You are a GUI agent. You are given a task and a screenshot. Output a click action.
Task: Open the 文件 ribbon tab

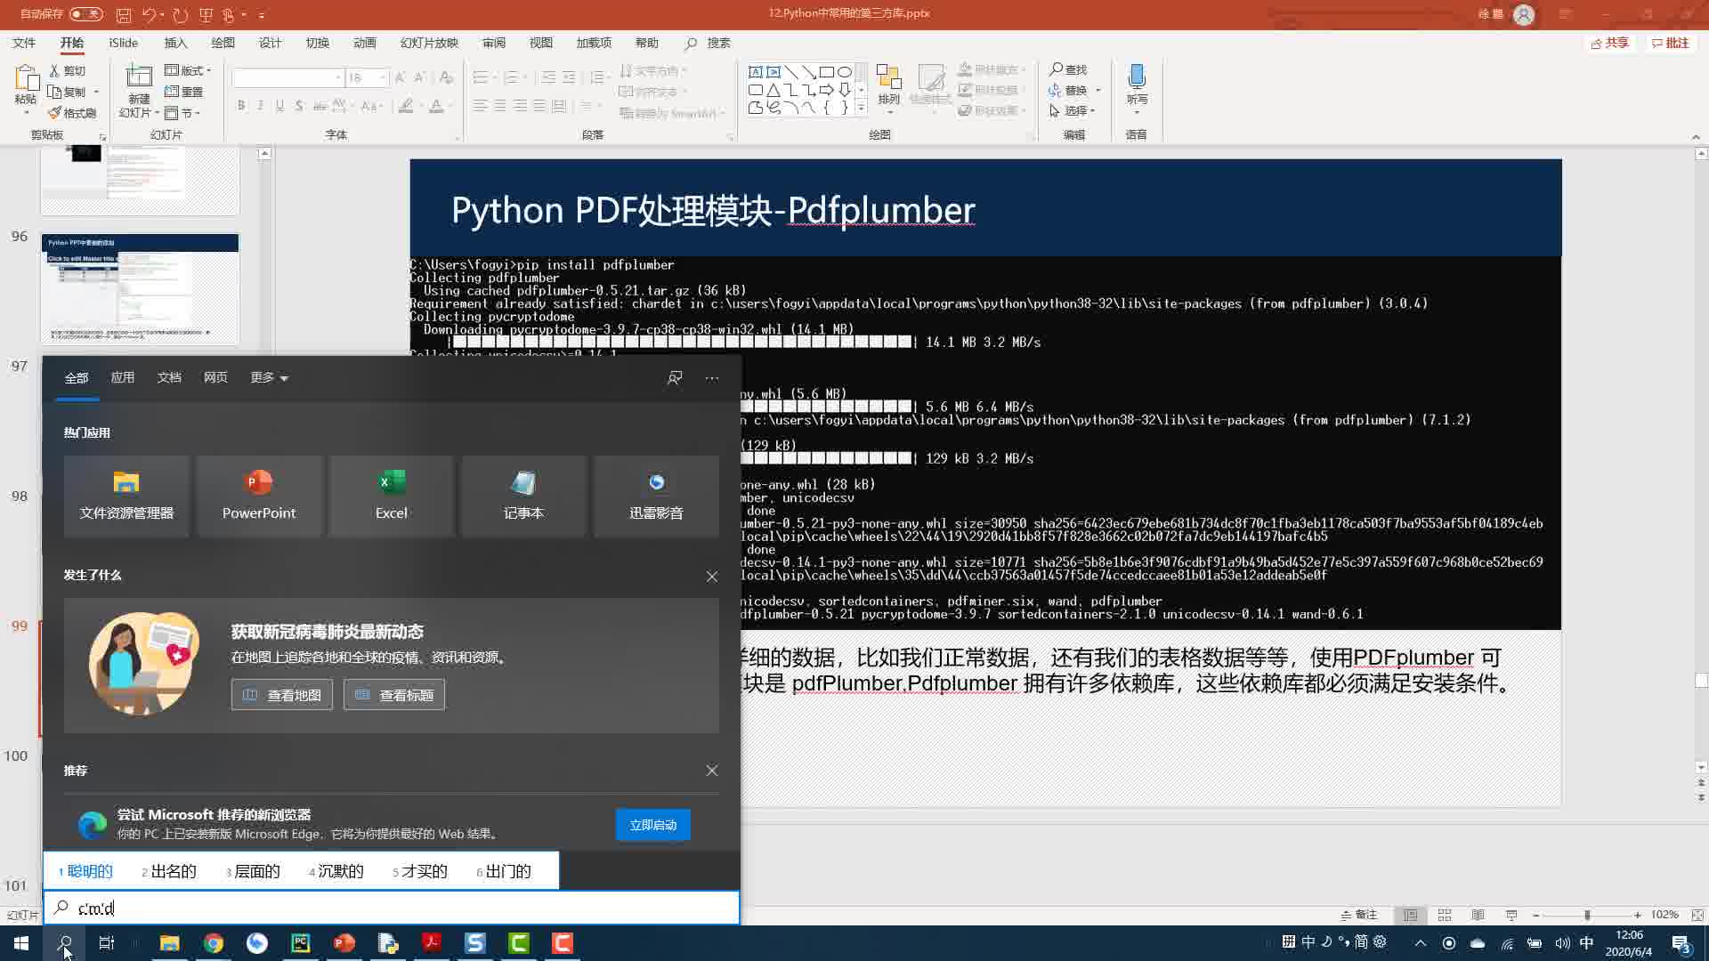coord(24,43)
